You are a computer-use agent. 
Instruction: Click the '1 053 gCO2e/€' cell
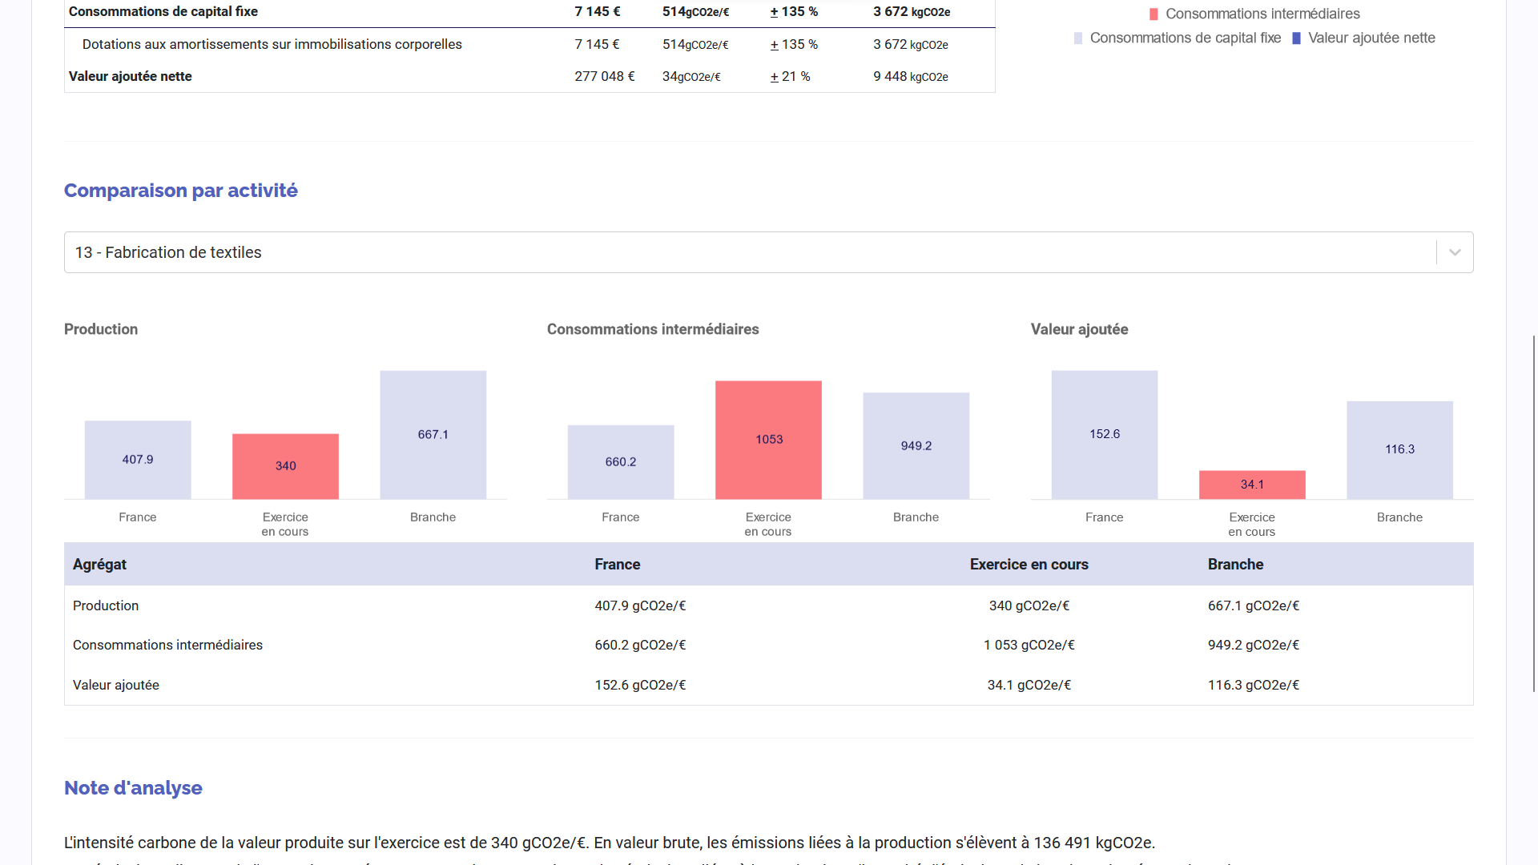pyautogui.click(x=1029, y=646)
